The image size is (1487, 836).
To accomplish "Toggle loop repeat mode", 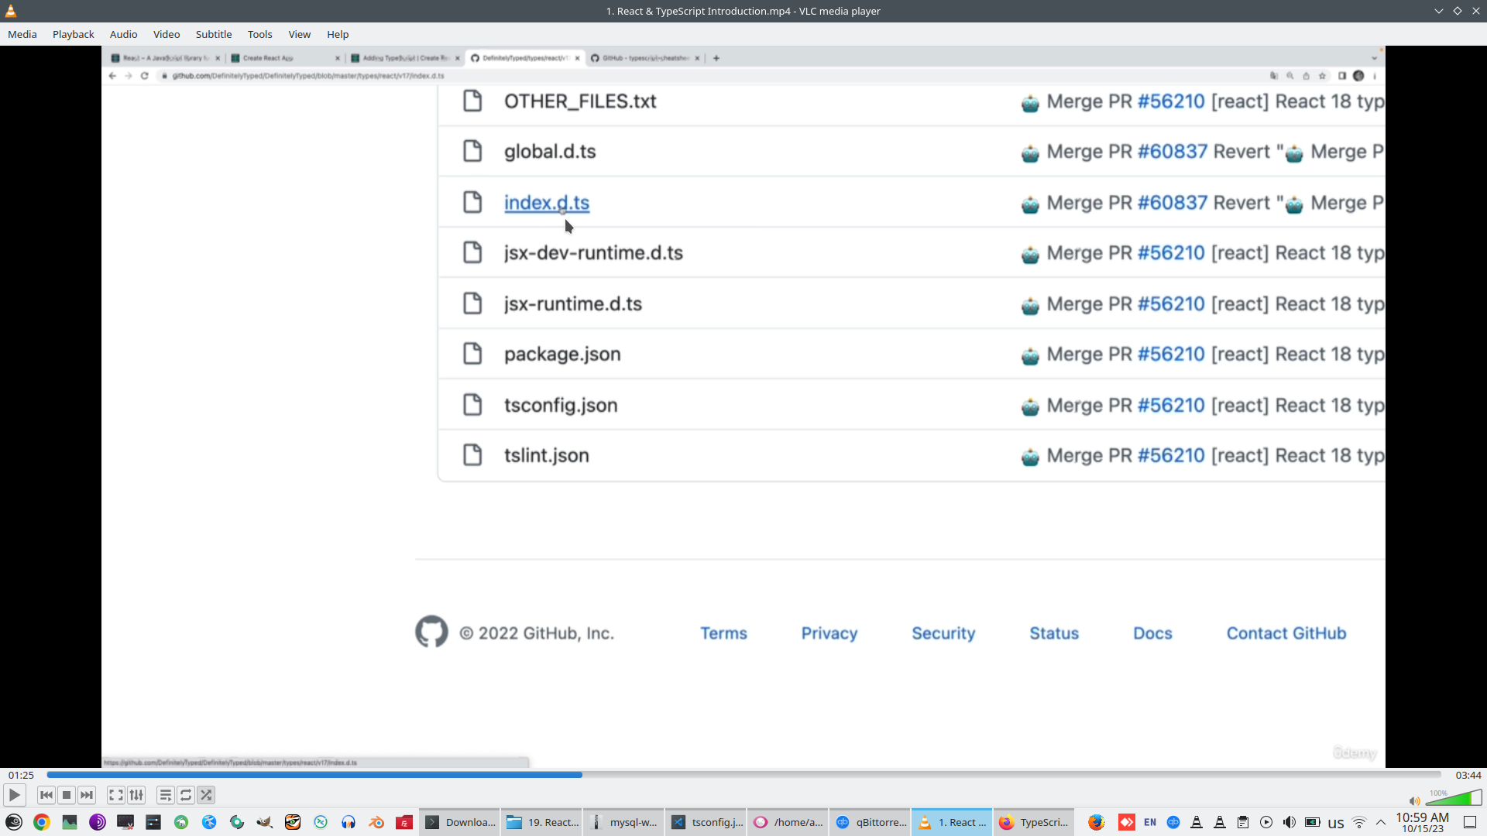I will click(x=186, y=795).
